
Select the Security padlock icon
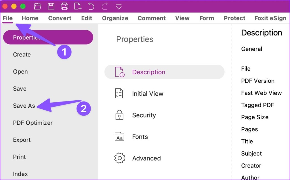point(119,115)
